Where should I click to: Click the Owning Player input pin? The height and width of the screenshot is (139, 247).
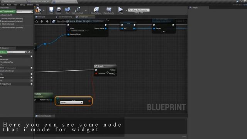click(68, 34)
